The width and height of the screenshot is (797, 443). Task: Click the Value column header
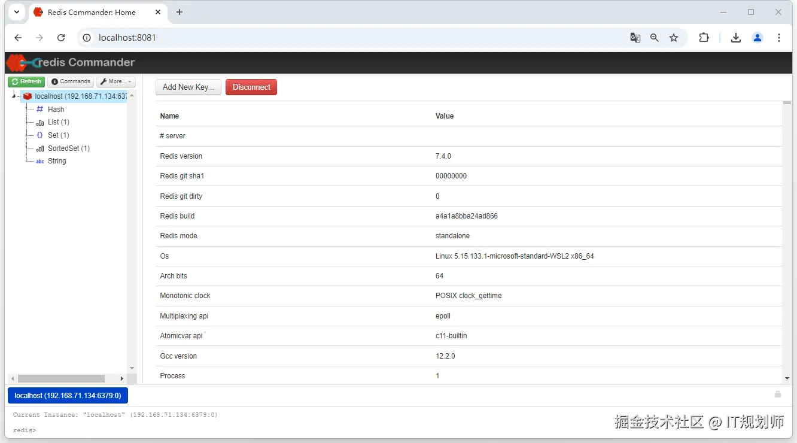tap(445, 116)
